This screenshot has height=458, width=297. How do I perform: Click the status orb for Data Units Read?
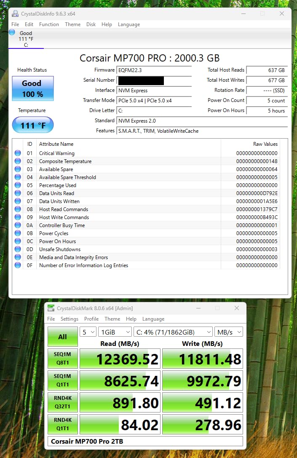click(18, 193)
